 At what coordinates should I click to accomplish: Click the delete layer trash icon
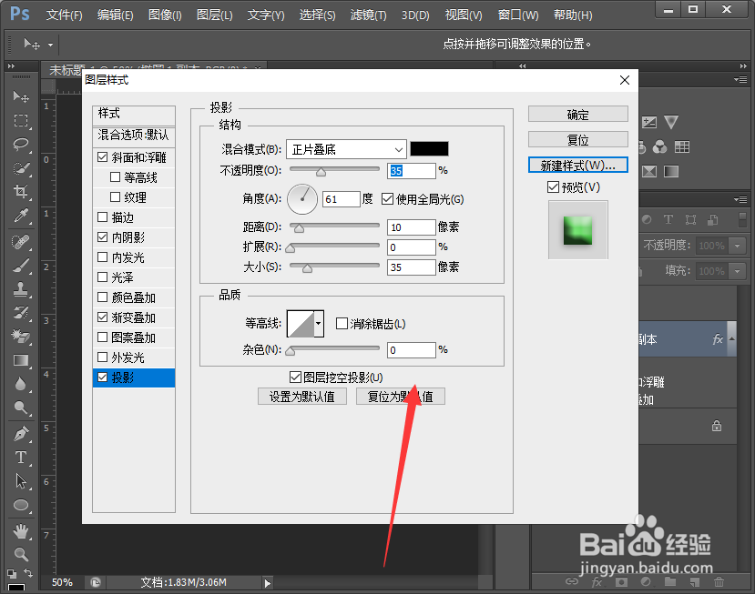[x=719, y=582]
